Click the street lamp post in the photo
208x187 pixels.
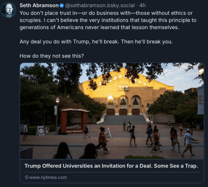pyautogui.click(x=57, y=116)
